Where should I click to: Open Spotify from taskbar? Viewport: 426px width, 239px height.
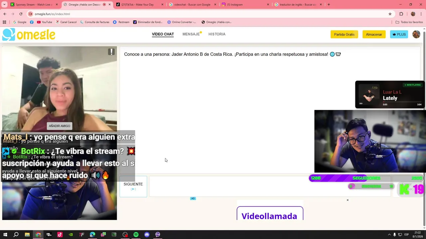click(136, 234)
